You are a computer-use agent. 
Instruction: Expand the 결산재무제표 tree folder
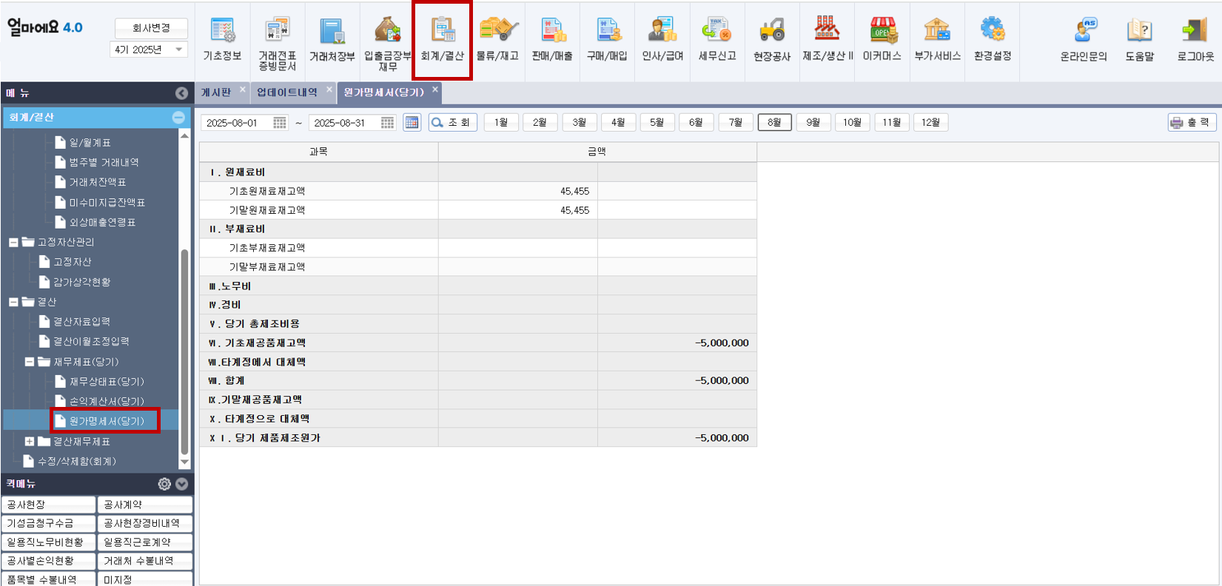[x=30, y=442]
